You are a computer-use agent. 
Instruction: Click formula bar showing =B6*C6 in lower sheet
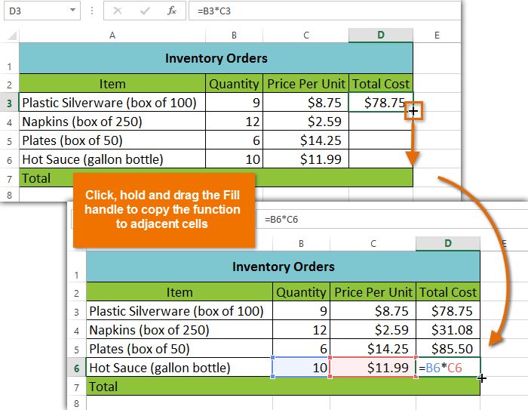[x=391, y=220]
